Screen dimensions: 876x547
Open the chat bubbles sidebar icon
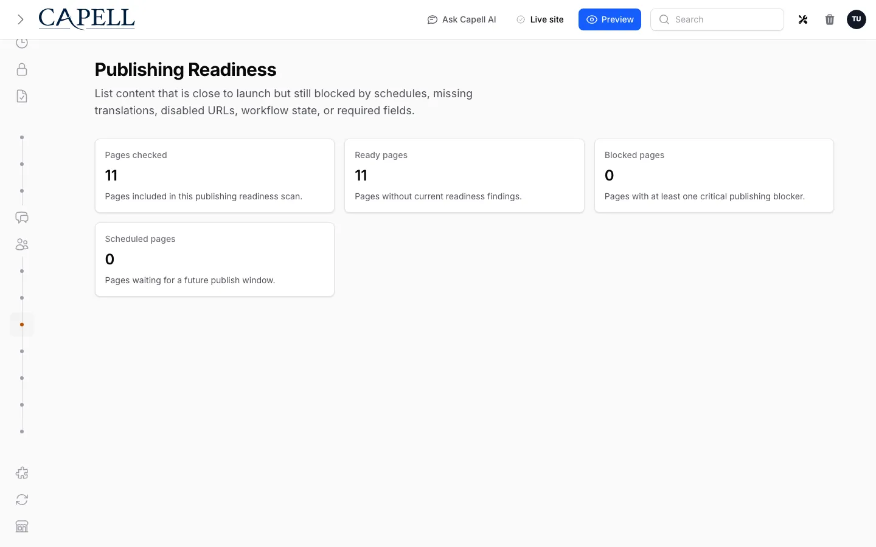coord(22,218)
